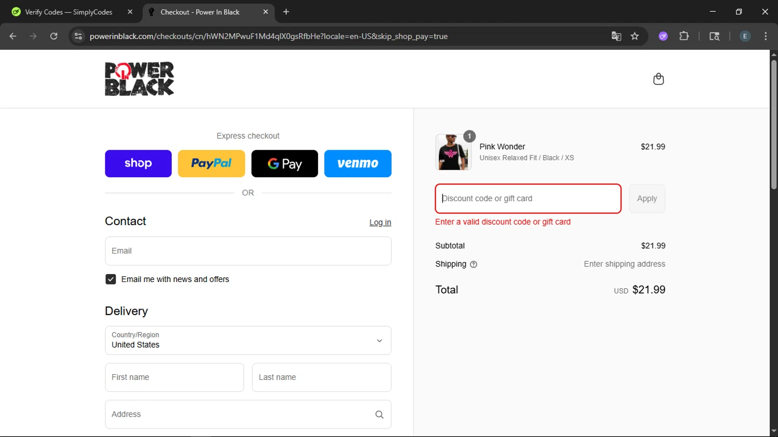Viewport: 778px width, 437px height.
Task: Click the Log in link
Action: 380,222
